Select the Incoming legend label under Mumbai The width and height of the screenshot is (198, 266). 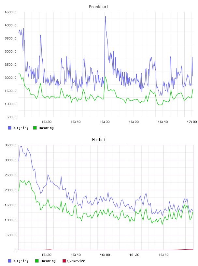(48, 261)
